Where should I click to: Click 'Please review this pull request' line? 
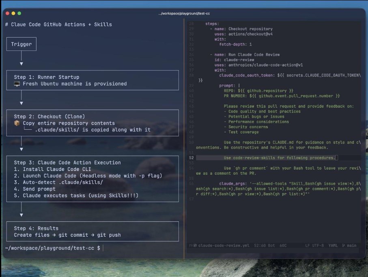tap(288, 106)
